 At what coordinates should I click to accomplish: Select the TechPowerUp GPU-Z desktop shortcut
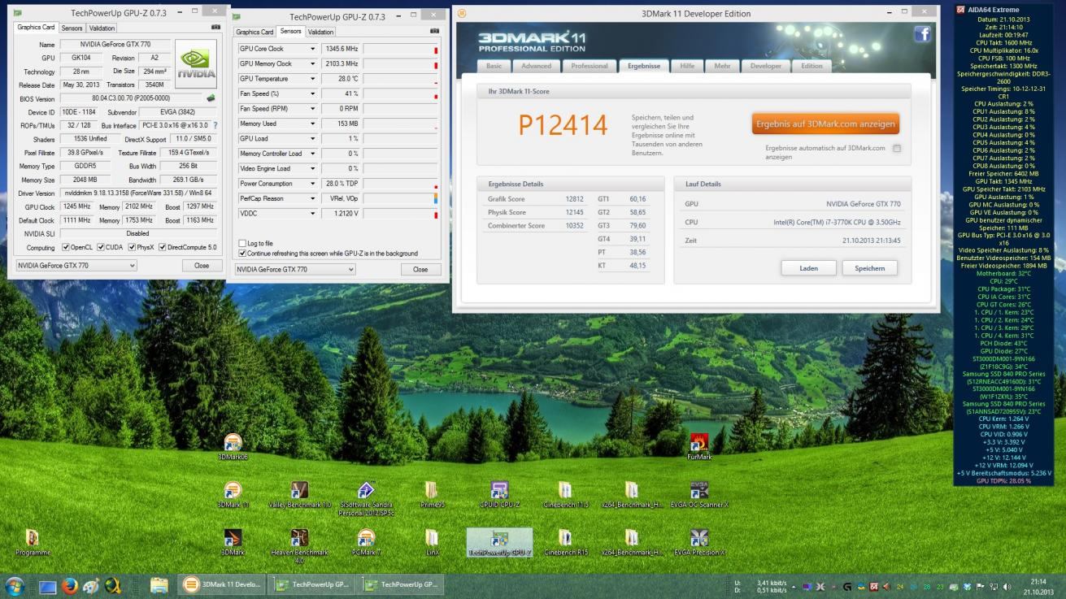499,543
